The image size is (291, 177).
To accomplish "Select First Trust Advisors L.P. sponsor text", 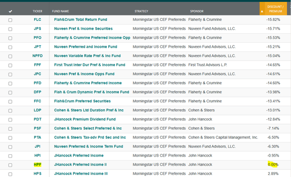I will [x=207, y=65].
